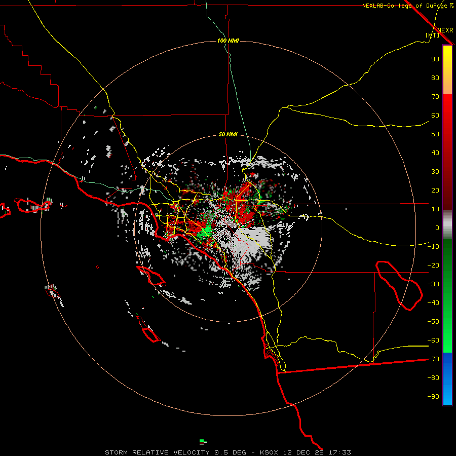
Task: Click the "50 NMI" range ring label
Action: (228, 134)
